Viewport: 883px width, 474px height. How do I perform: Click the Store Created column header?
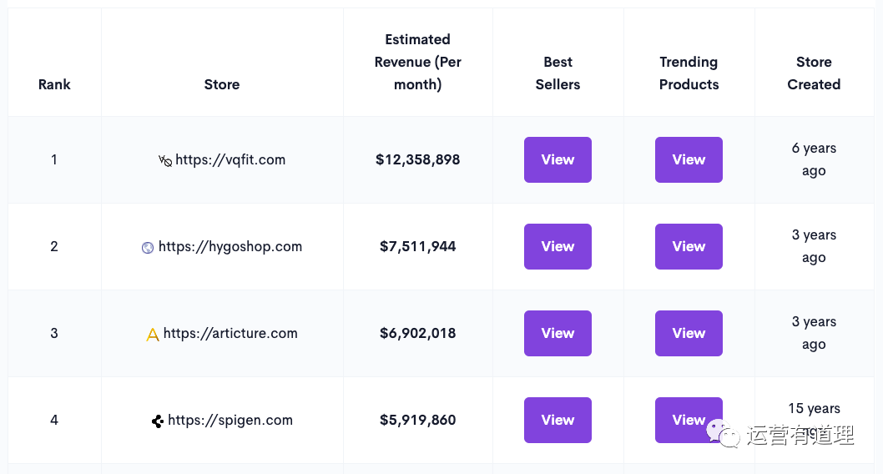814,73
